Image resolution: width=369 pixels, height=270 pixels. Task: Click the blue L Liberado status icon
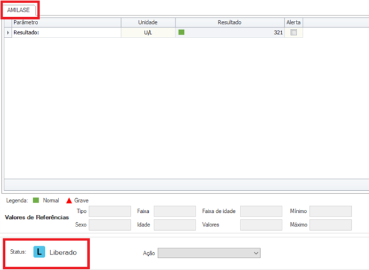[39, 252]
